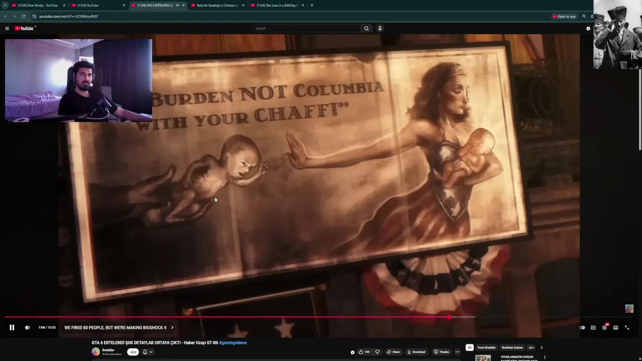Dislike the video thumbs-down icon
Screen dimensions: 642x361
pyautogui.click(x=377, y=352)
